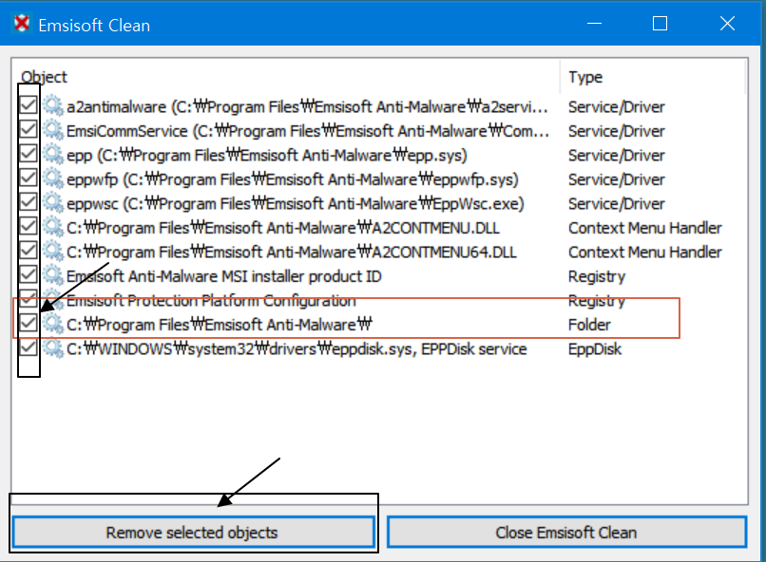766x562 pixels.
Task: Click gear icon of eppdisk.sys row
Action: (53, 348)
